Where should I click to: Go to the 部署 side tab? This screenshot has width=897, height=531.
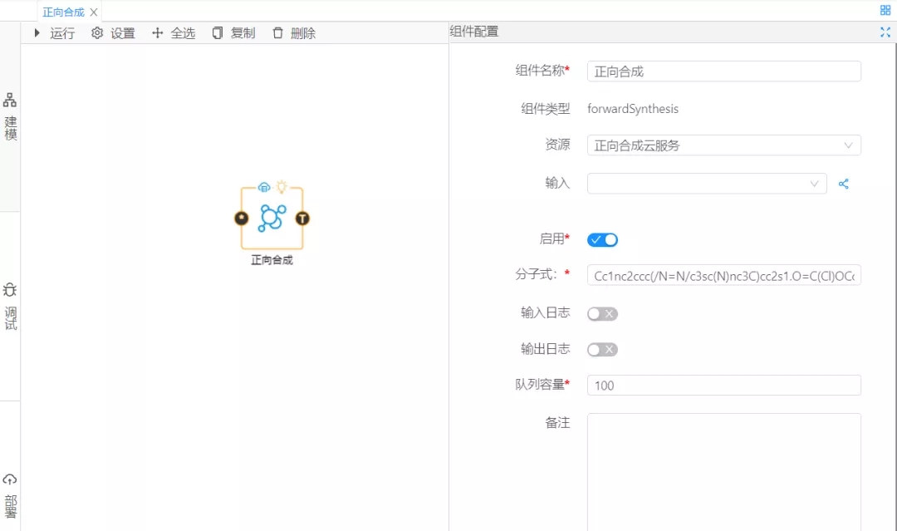pyautogui.click(x=10, y=495)
